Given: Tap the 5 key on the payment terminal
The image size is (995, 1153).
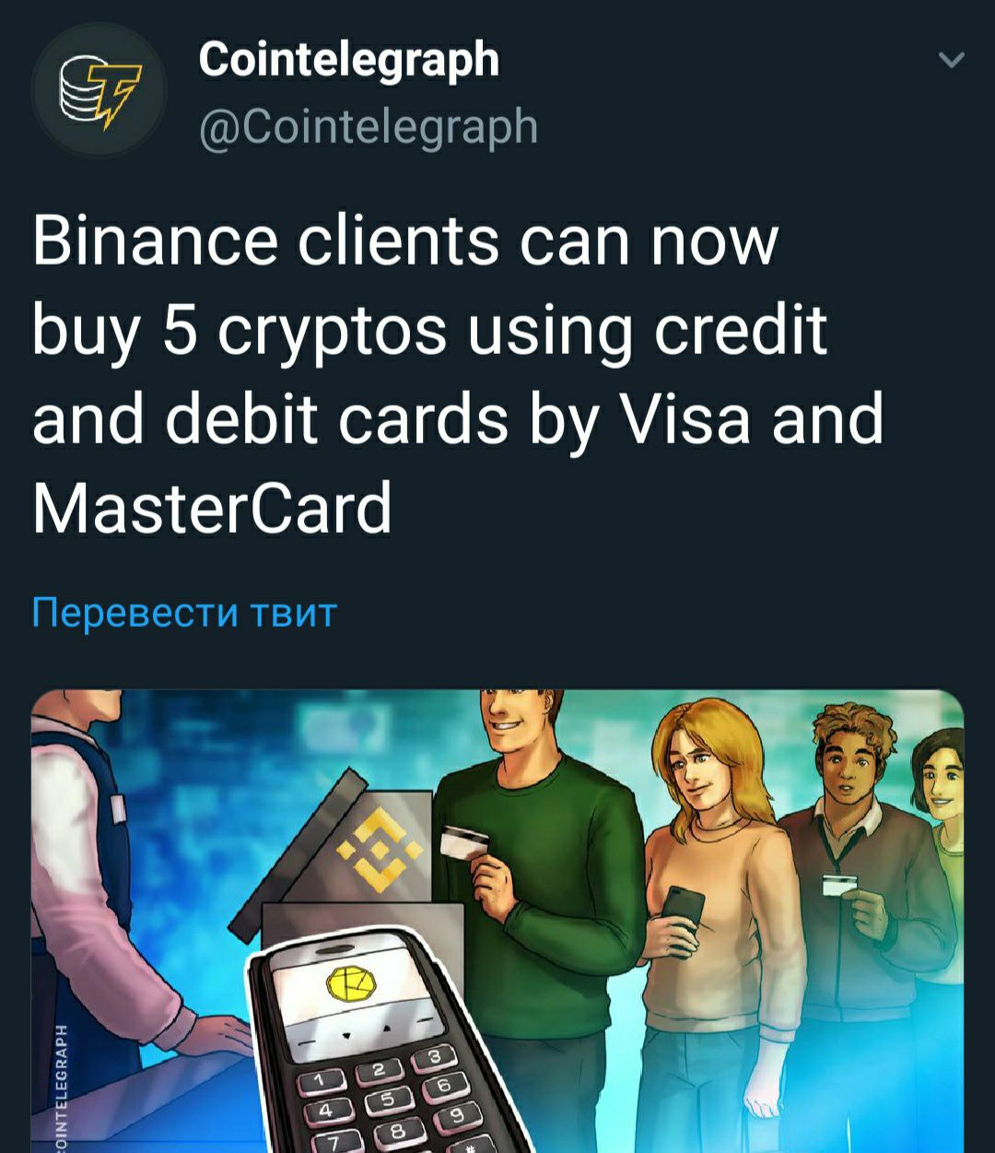Looking at the screenshot, I should pos(388,1099).
